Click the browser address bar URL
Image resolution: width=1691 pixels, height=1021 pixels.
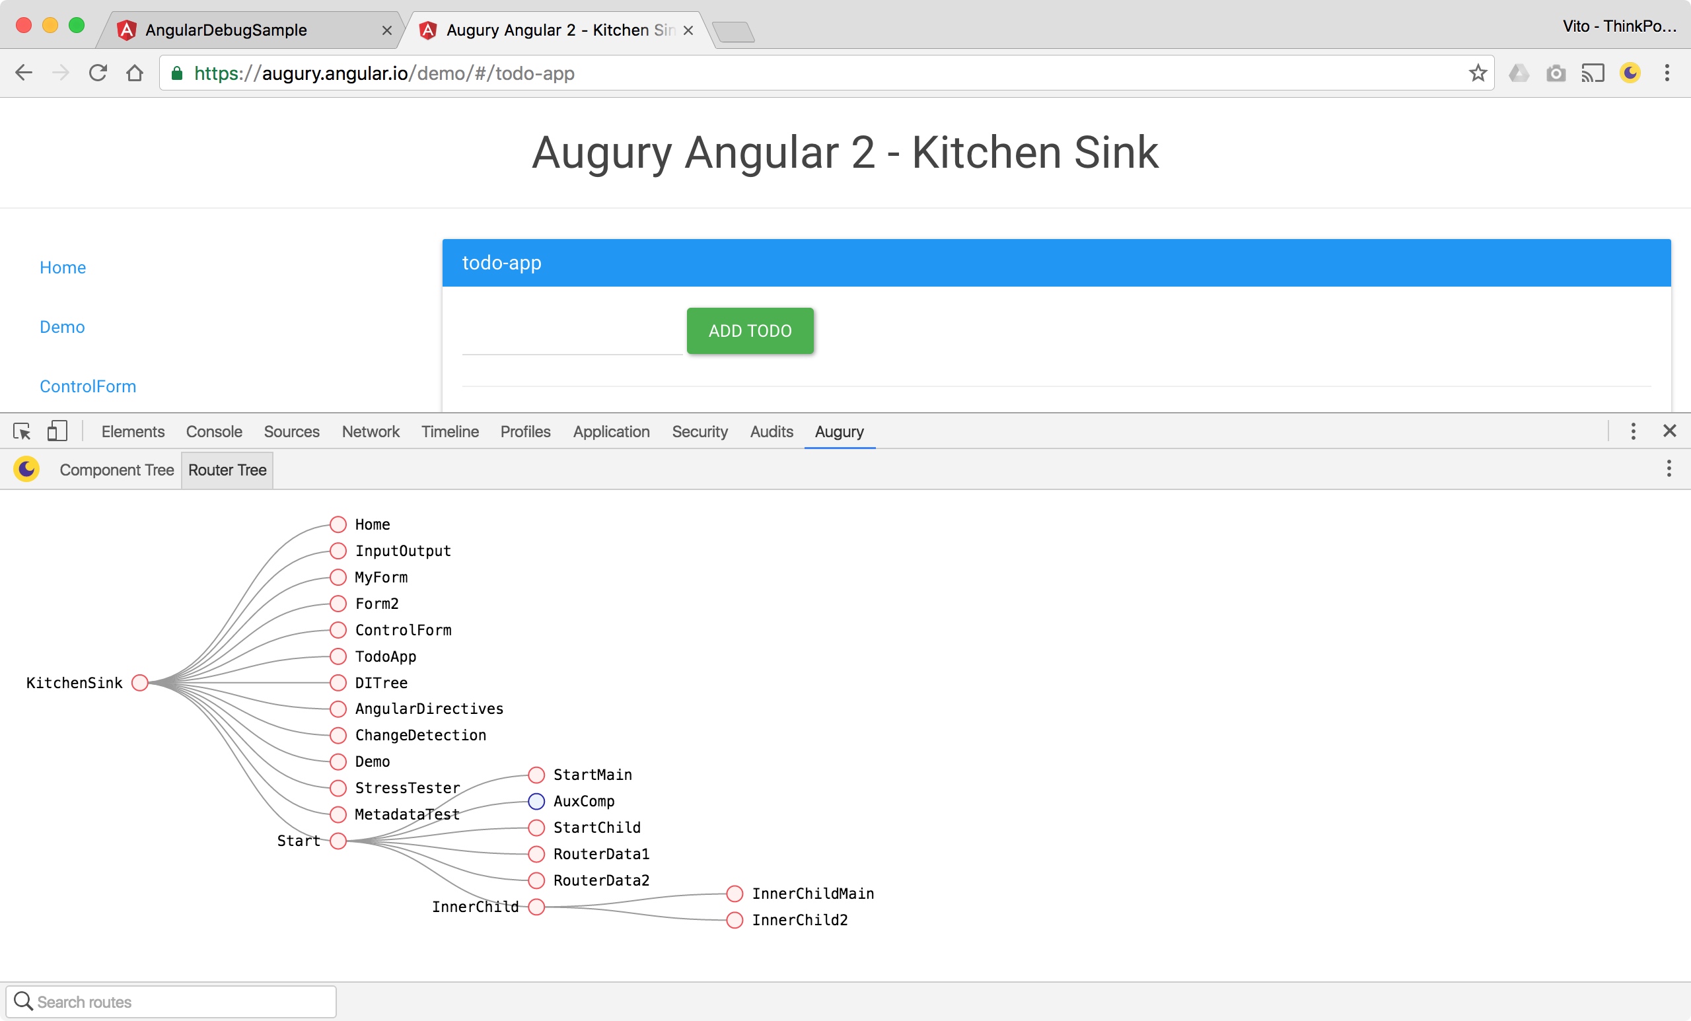click(384, 73)
